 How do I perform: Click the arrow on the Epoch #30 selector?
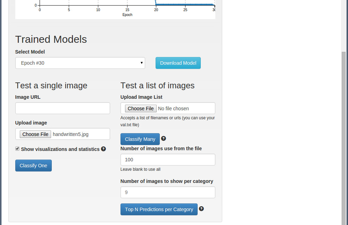[142, 63]
